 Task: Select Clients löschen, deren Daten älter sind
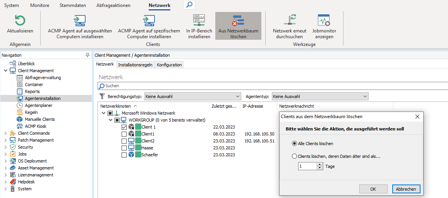[x=294, y=156]
